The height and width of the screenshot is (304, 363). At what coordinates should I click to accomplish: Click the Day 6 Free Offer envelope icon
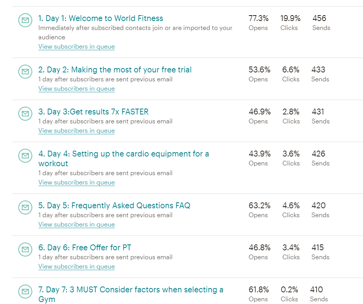25,250
